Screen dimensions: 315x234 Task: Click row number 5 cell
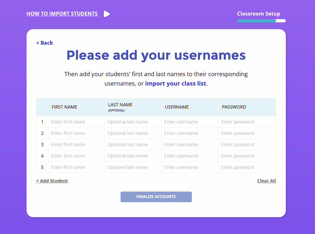(42, 167)
